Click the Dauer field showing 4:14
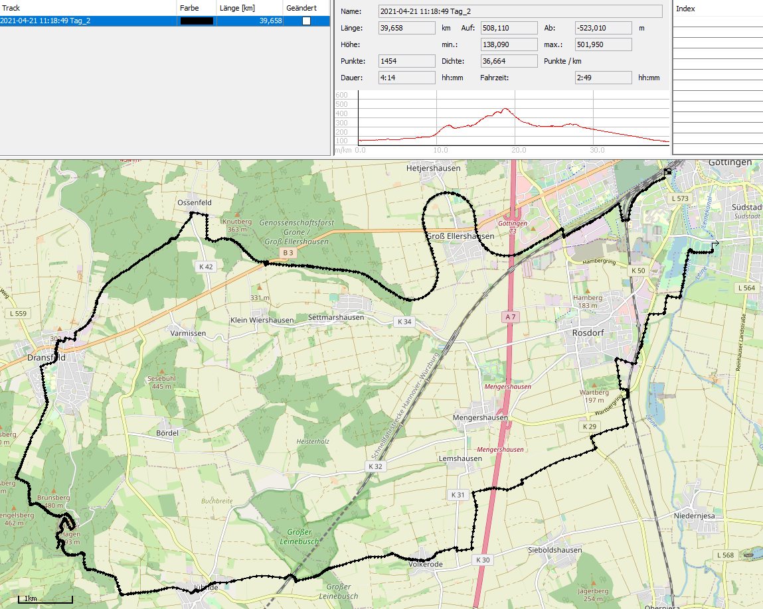The width and height of the screenshot is (763, 609). 397,78
